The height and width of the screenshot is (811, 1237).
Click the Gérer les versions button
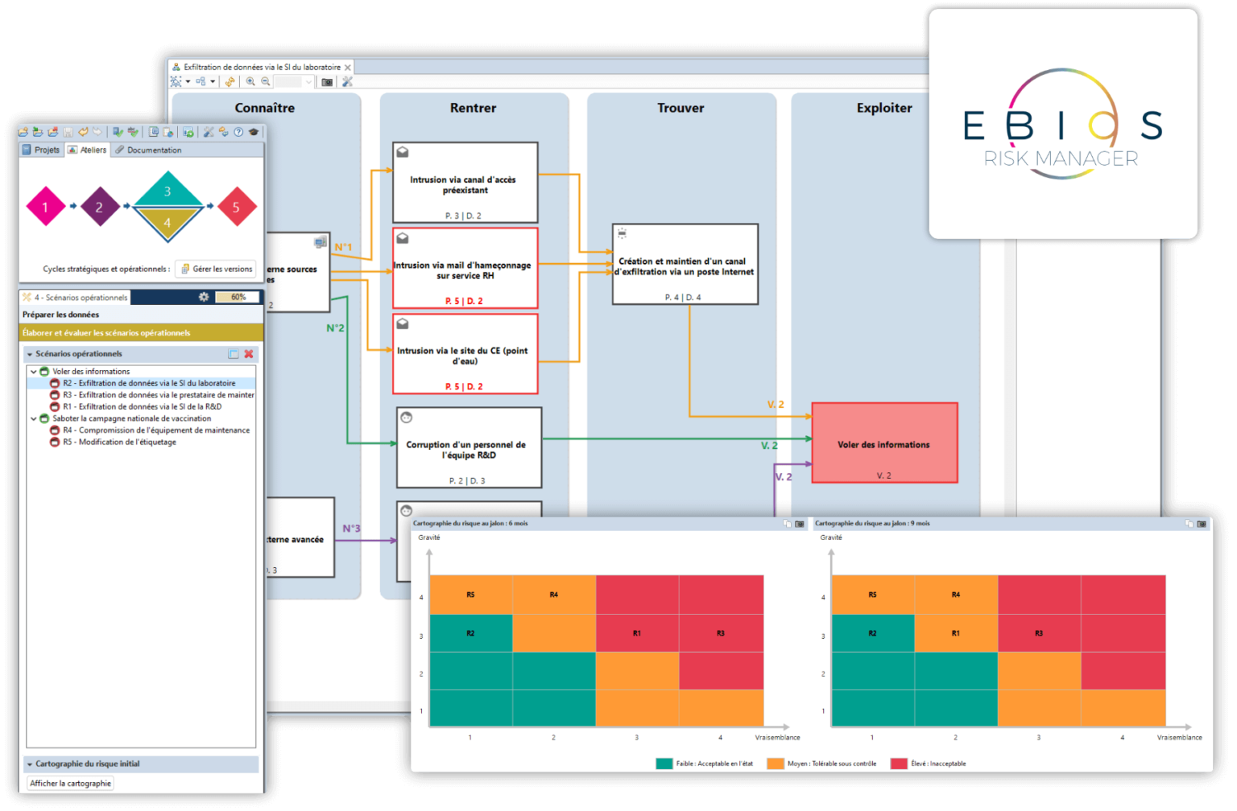click(x=215, y=269)
